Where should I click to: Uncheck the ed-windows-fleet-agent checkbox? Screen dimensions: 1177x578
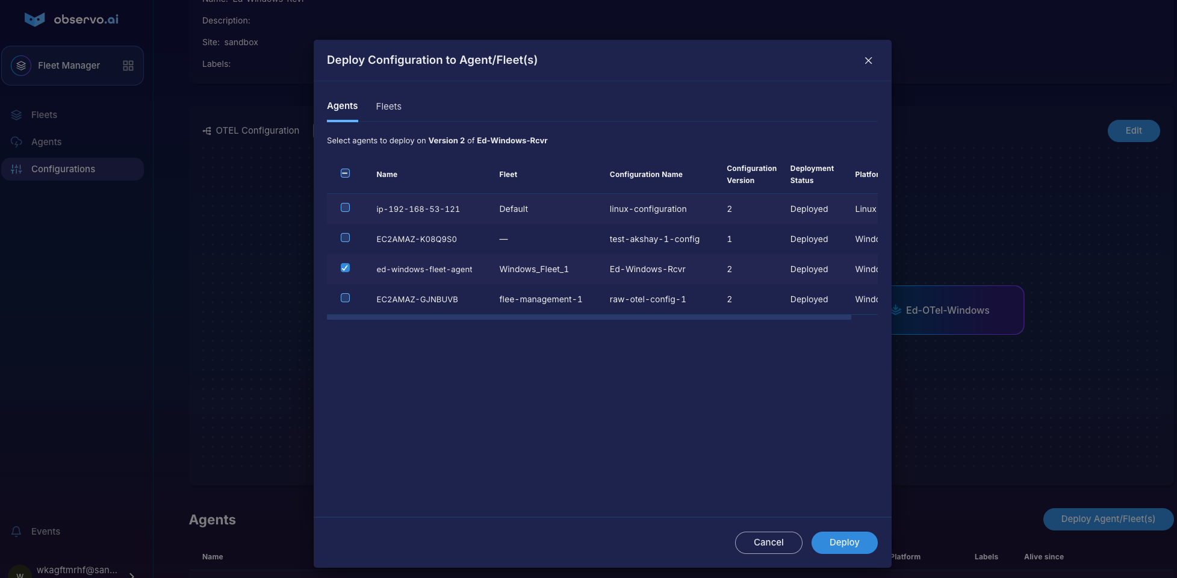[345, 268]
